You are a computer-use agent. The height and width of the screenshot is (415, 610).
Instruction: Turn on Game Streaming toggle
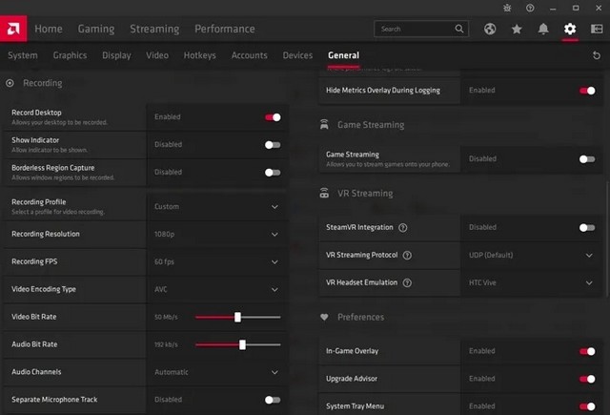tap(587, 159)
